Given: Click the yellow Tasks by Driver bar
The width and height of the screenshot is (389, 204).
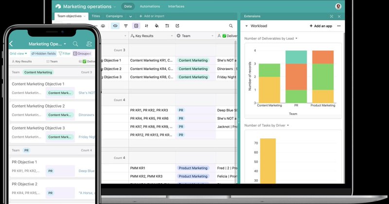Looking at the screenshot, I should [268, 161].
